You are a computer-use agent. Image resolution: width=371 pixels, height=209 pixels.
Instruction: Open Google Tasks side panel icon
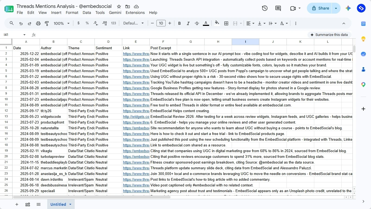pyautogui.click(x=363, y=54)
